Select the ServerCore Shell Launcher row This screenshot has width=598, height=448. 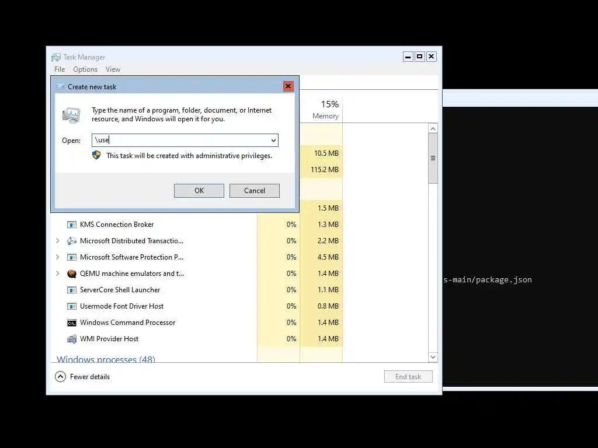click(x=197, y=290)
